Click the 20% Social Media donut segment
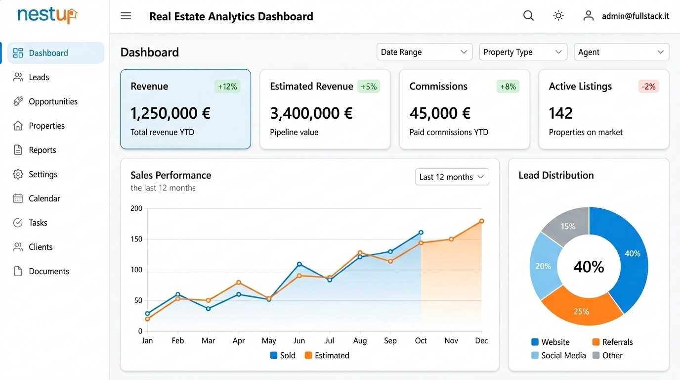The image size is (680, 380). pyautogui.click(x=543, y=266)
